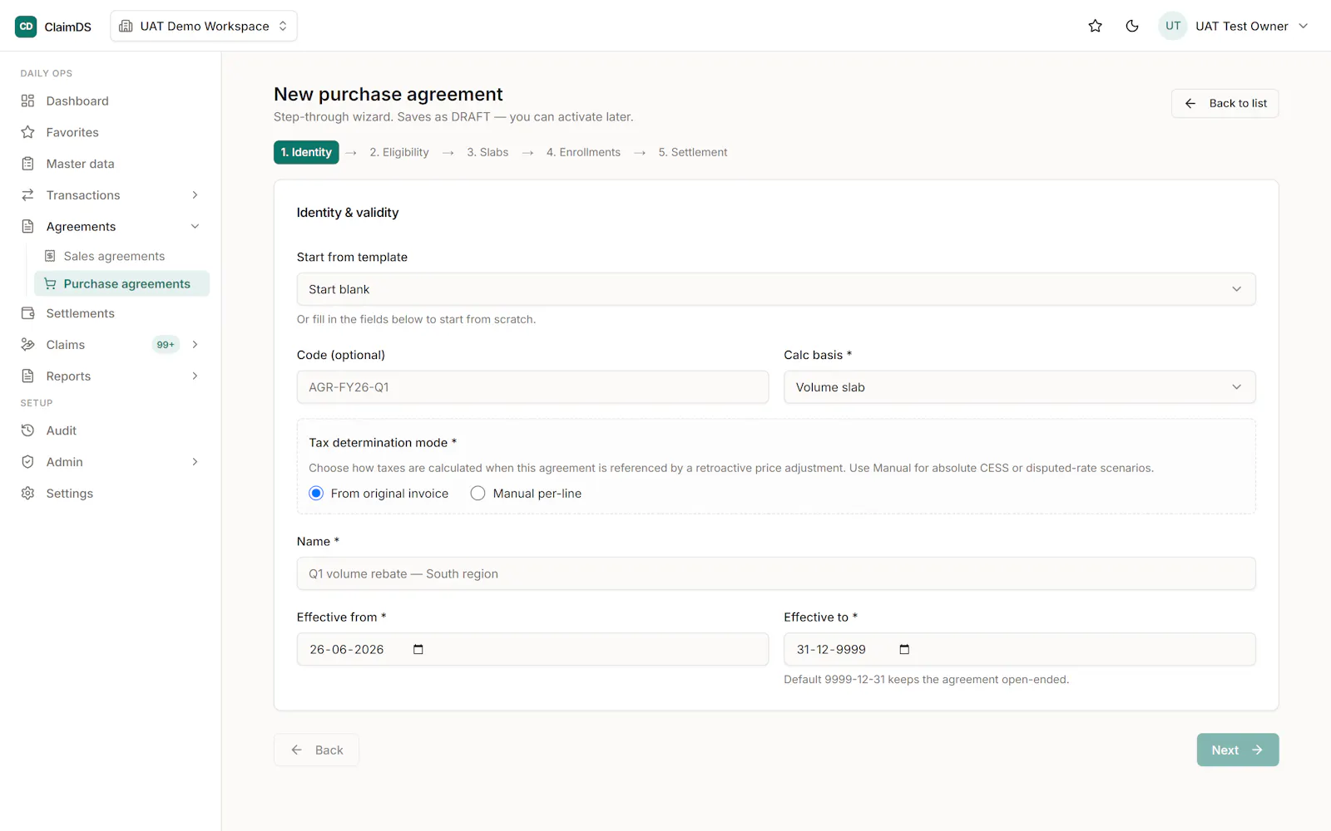The width and height of the screenshot is (1331, 831).
Task: Open Settlements in the sidebar
Action: click(111, 313)
